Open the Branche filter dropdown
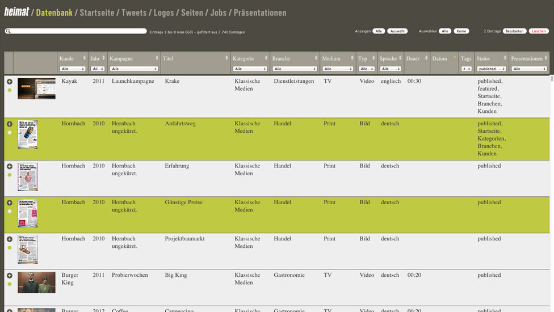The width and height of the screenshot is (554, 312). pos(294,69)
